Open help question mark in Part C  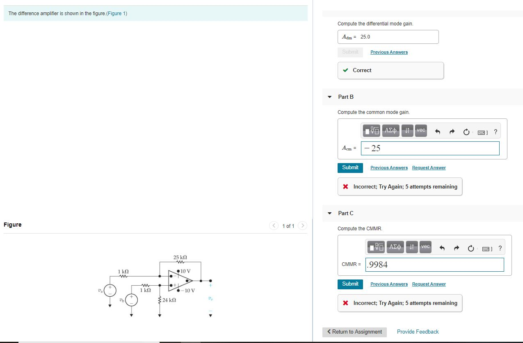[500, 248]
